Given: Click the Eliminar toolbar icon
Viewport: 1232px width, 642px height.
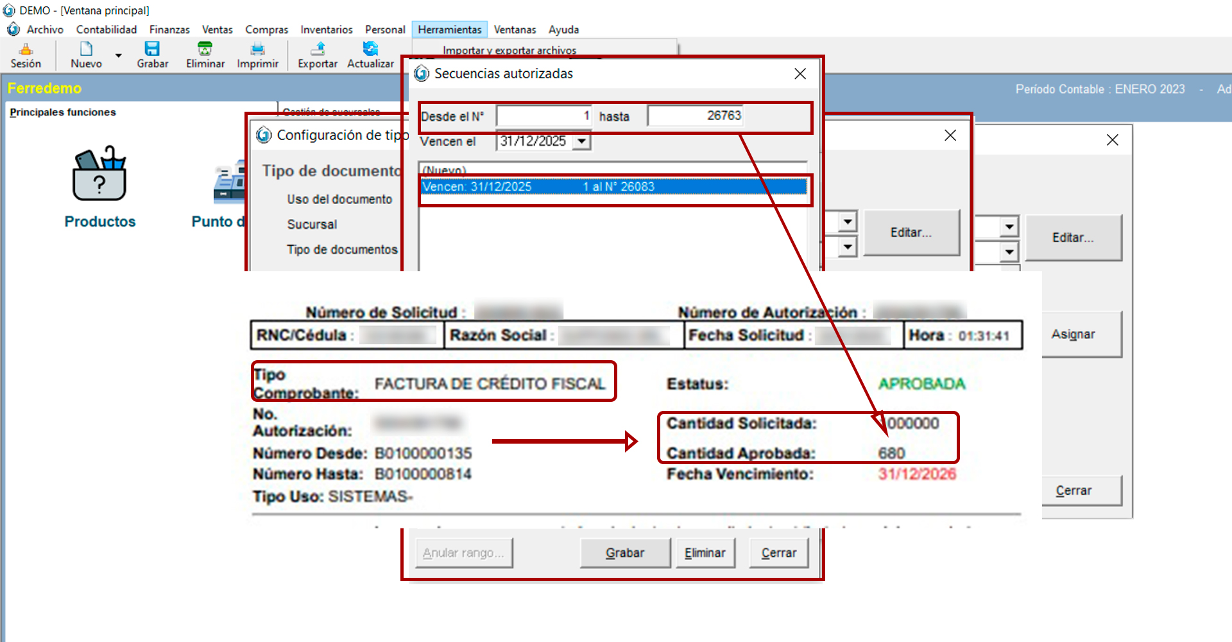Looking at the screenshot, I should [x=205, y=49].
